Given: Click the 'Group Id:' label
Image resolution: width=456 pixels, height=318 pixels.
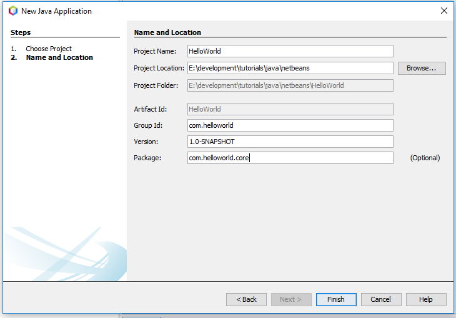Looking at the screenshot, I should [x=148, y=125].
